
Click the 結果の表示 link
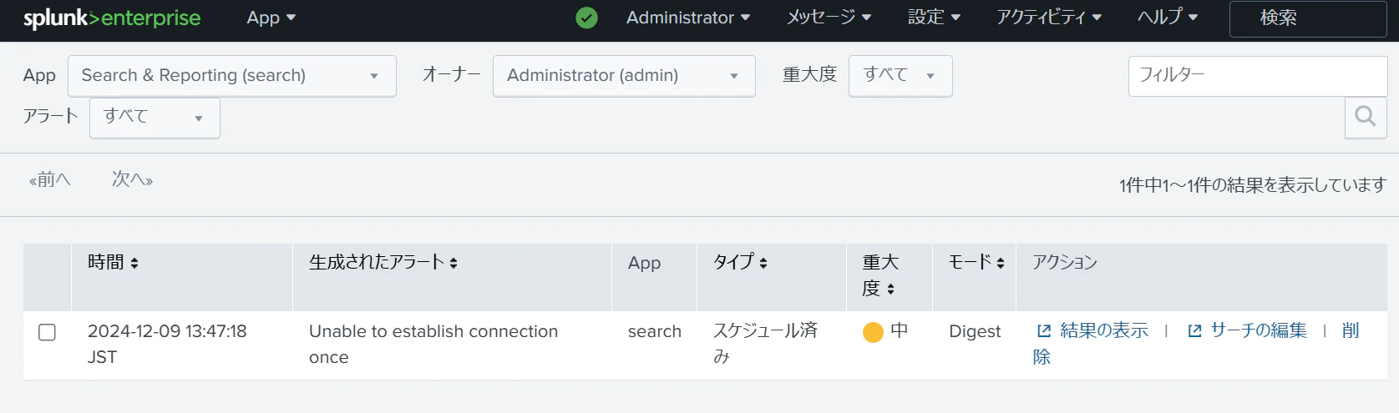[x=1103, y=331]
